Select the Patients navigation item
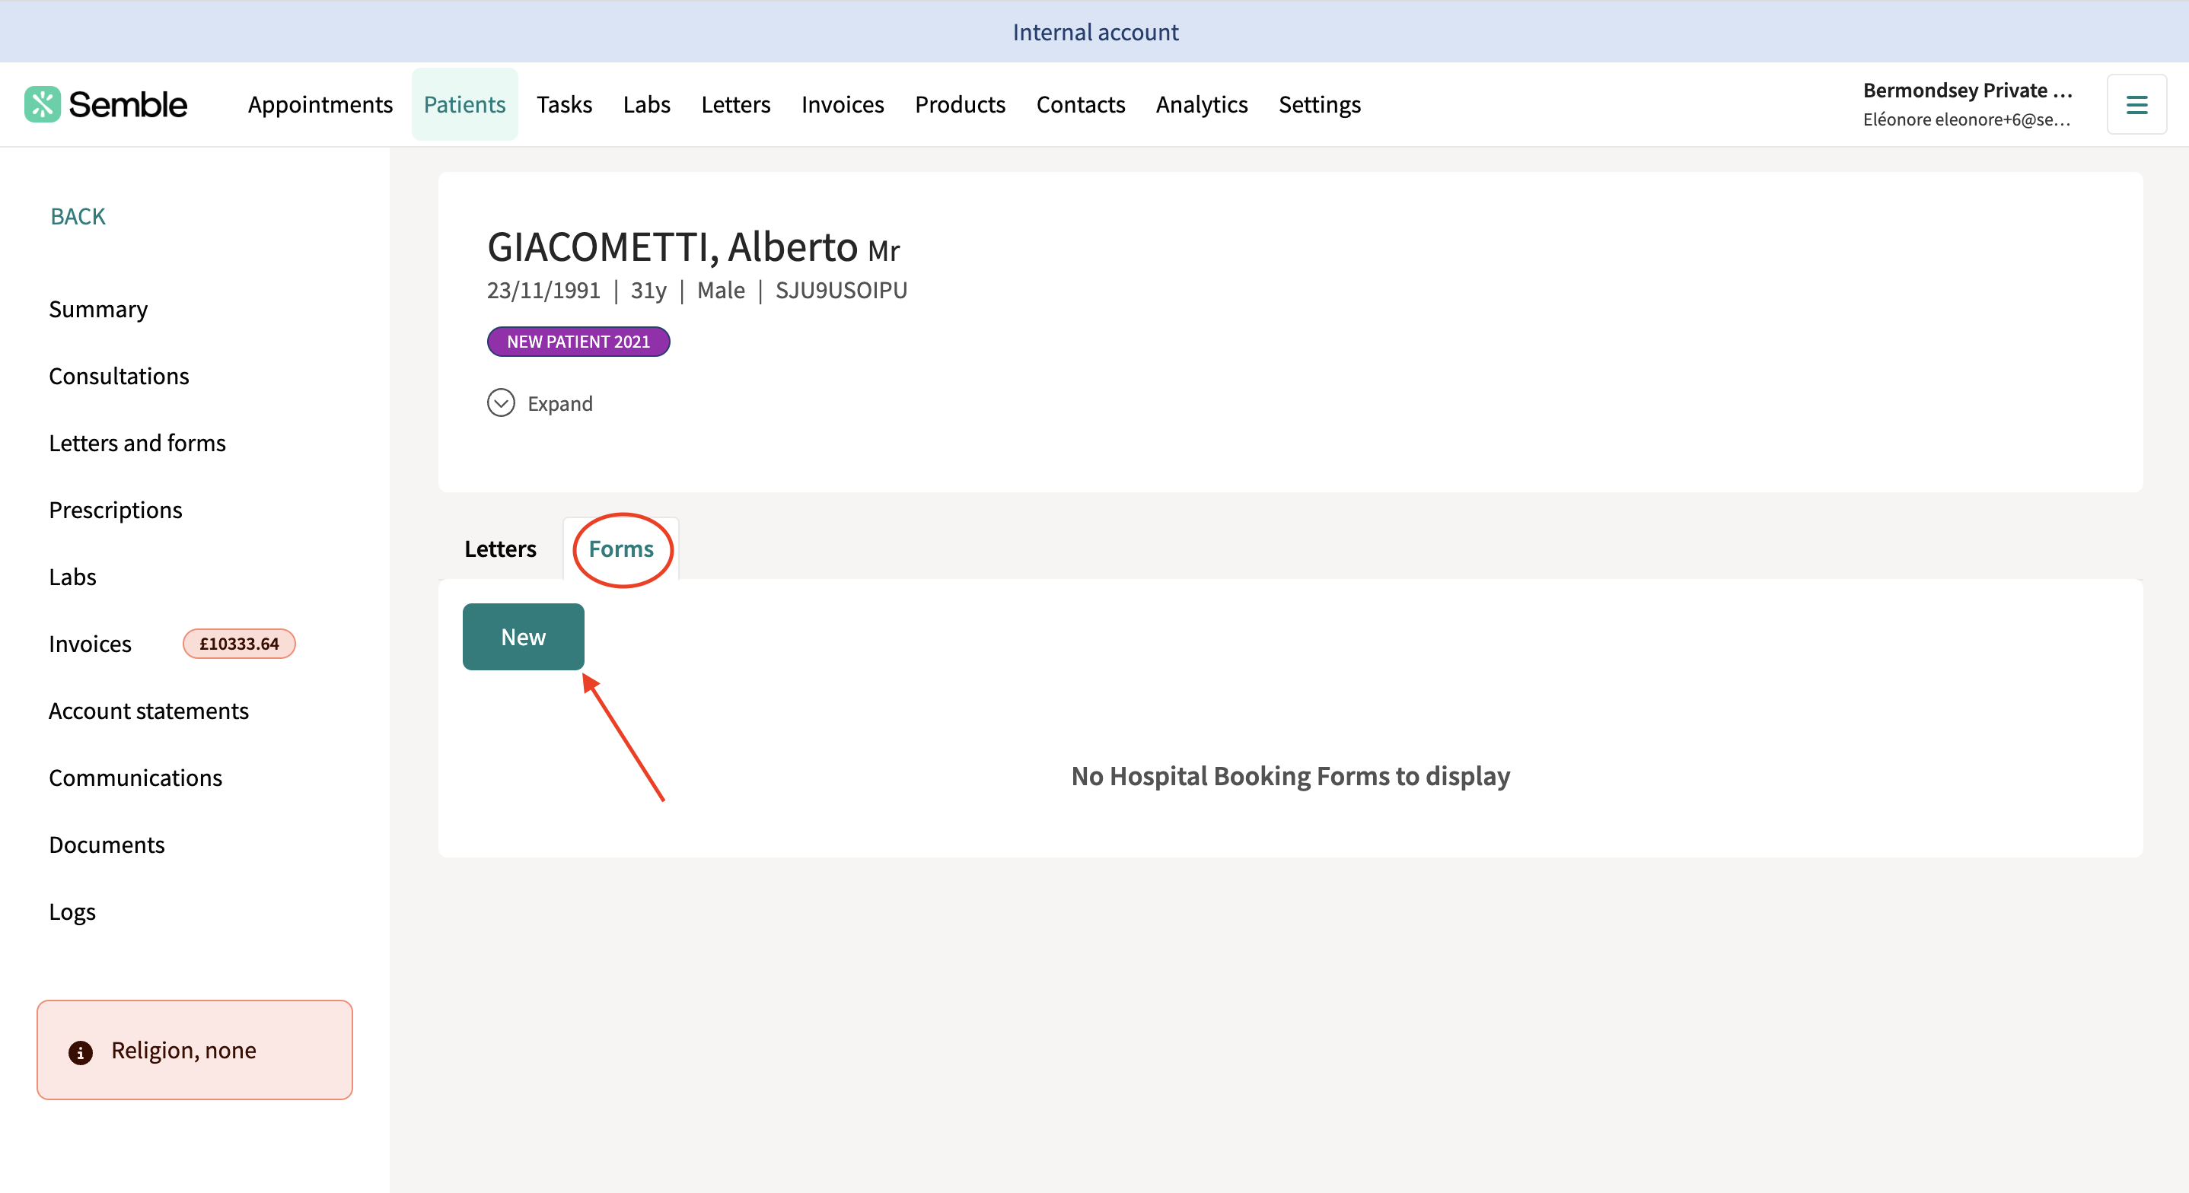 coord(465,104)
